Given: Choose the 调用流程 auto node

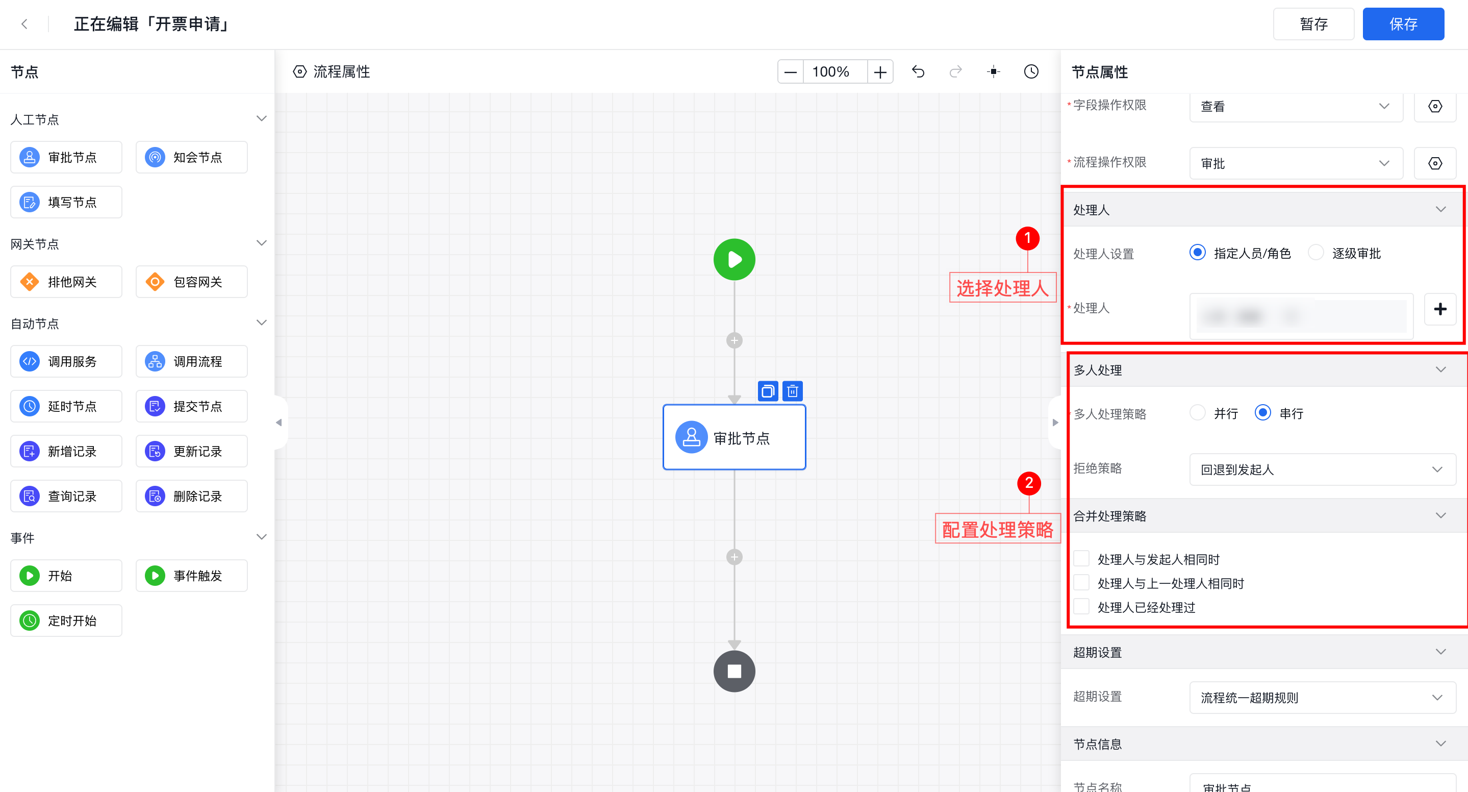Looking at the screenshot, I should click(191, 361).
